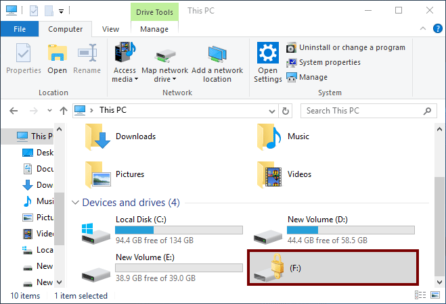Image resolution: width=446 pixels, height=304 pixels.
Task: Click the Refresh button
Action: click(x=286, y=111)
